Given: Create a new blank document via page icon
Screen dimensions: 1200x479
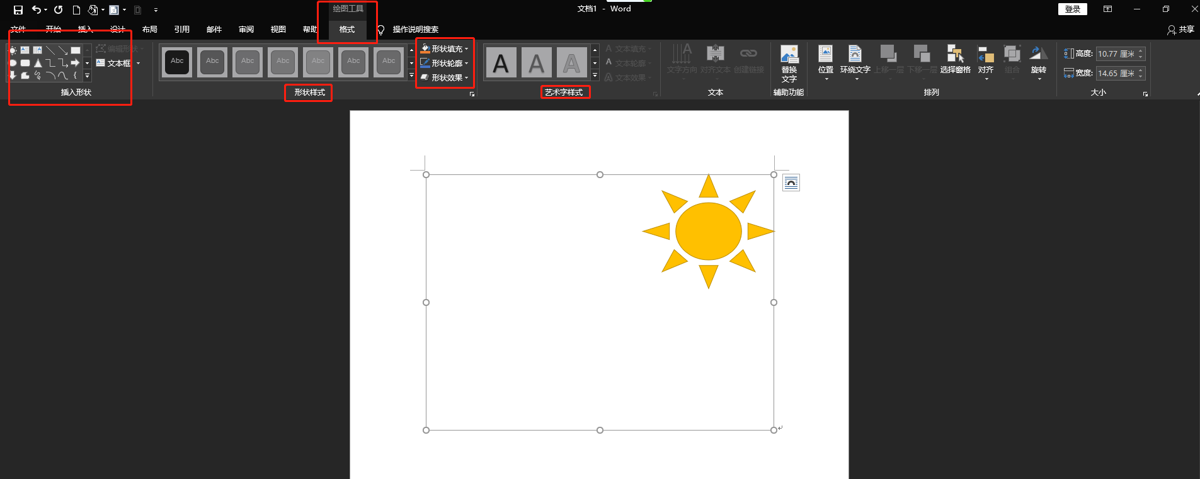Looking at the screenshot, I should [76, 9].
